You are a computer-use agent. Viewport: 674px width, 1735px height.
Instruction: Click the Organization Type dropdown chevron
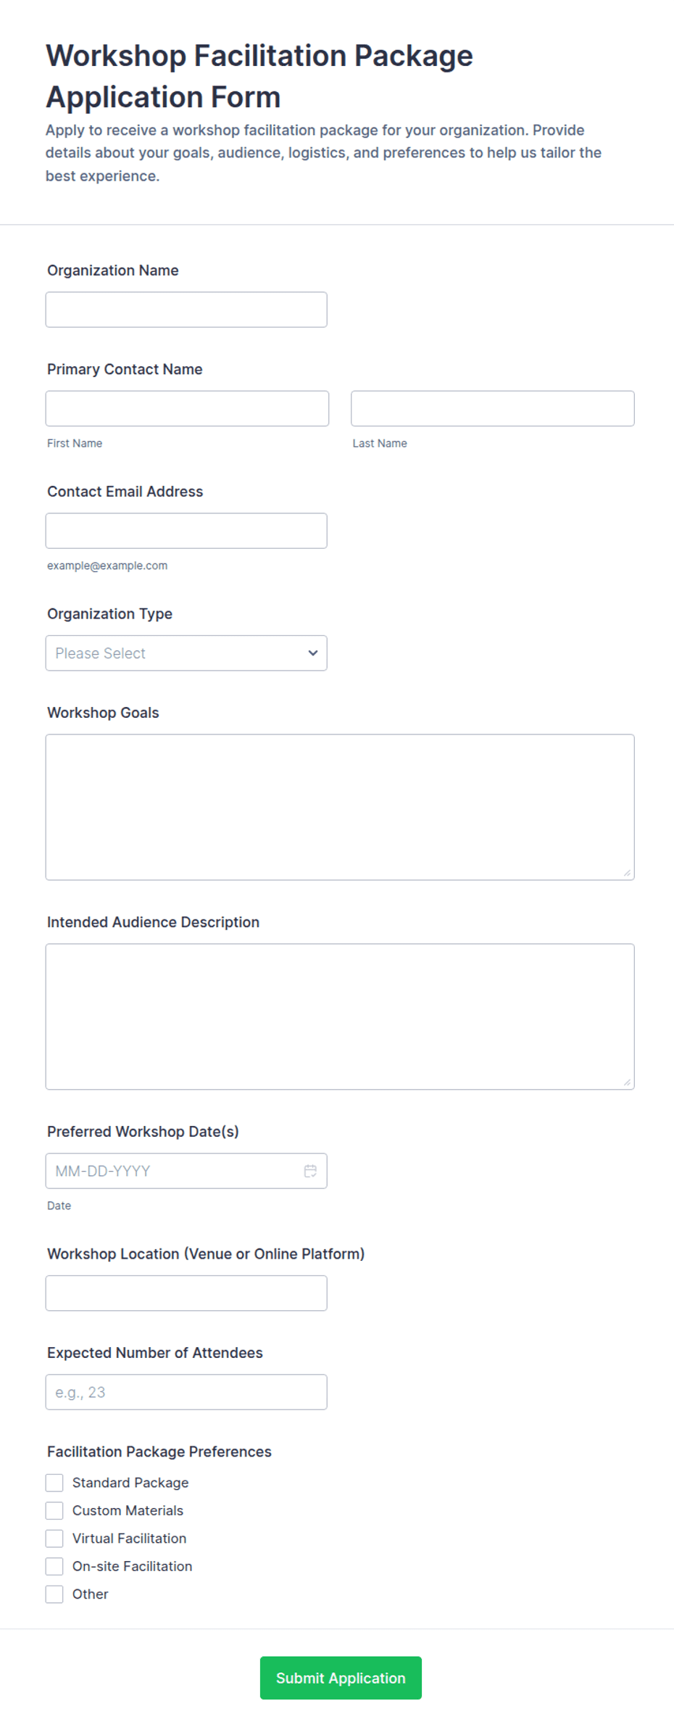[313, 653]
